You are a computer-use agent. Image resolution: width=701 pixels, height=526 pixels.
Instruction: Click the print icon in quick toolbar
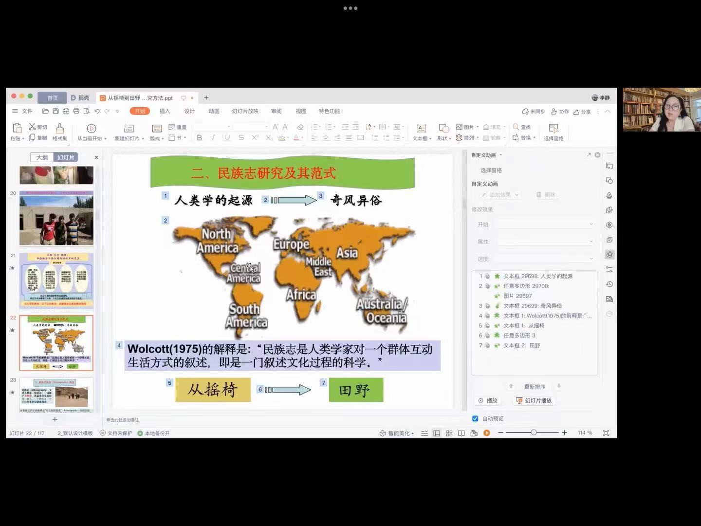pos(76,112)
